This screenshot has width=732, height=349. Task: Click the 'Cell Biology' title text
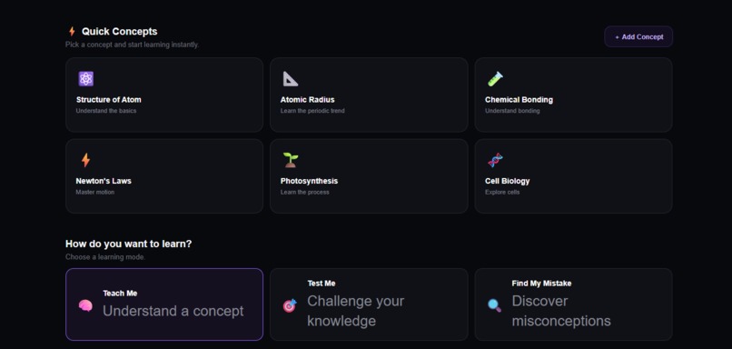pyautogui.click(x=507, y=181)
